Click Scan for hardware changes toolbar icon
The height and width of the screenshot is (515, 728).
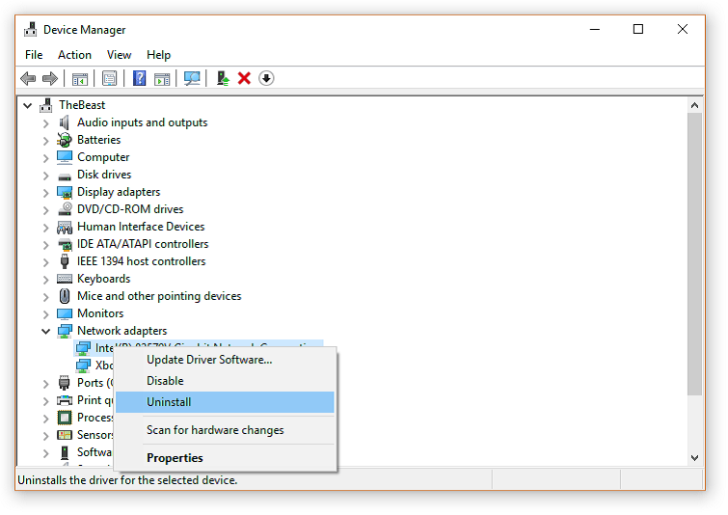coord(192,78)
